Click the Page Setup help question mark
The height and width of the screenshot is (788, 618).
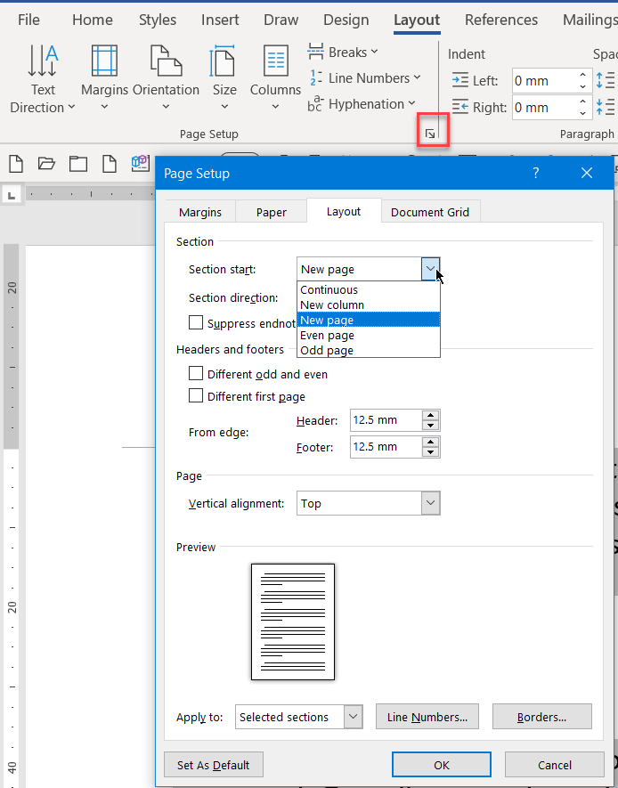pyautogui.click(x=535, y=174)
